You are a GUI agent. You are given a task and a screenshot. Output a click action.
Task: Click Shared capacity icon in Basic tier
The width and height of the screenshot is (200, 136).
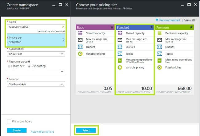80,33
